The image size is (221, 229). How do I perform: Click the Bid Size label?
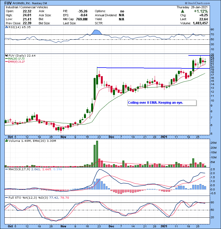[44, 23]
